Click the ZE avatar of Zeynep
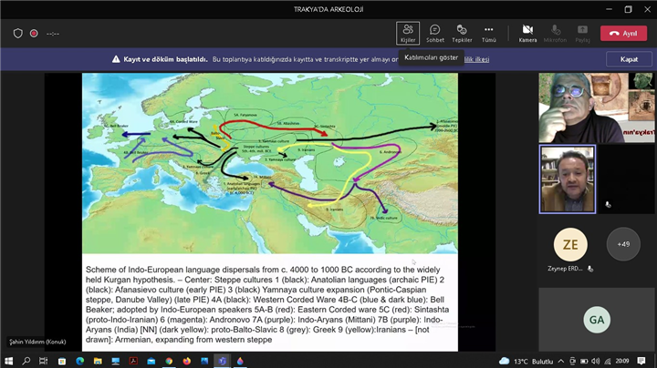657x368 pixels. [x=570, y=244]
